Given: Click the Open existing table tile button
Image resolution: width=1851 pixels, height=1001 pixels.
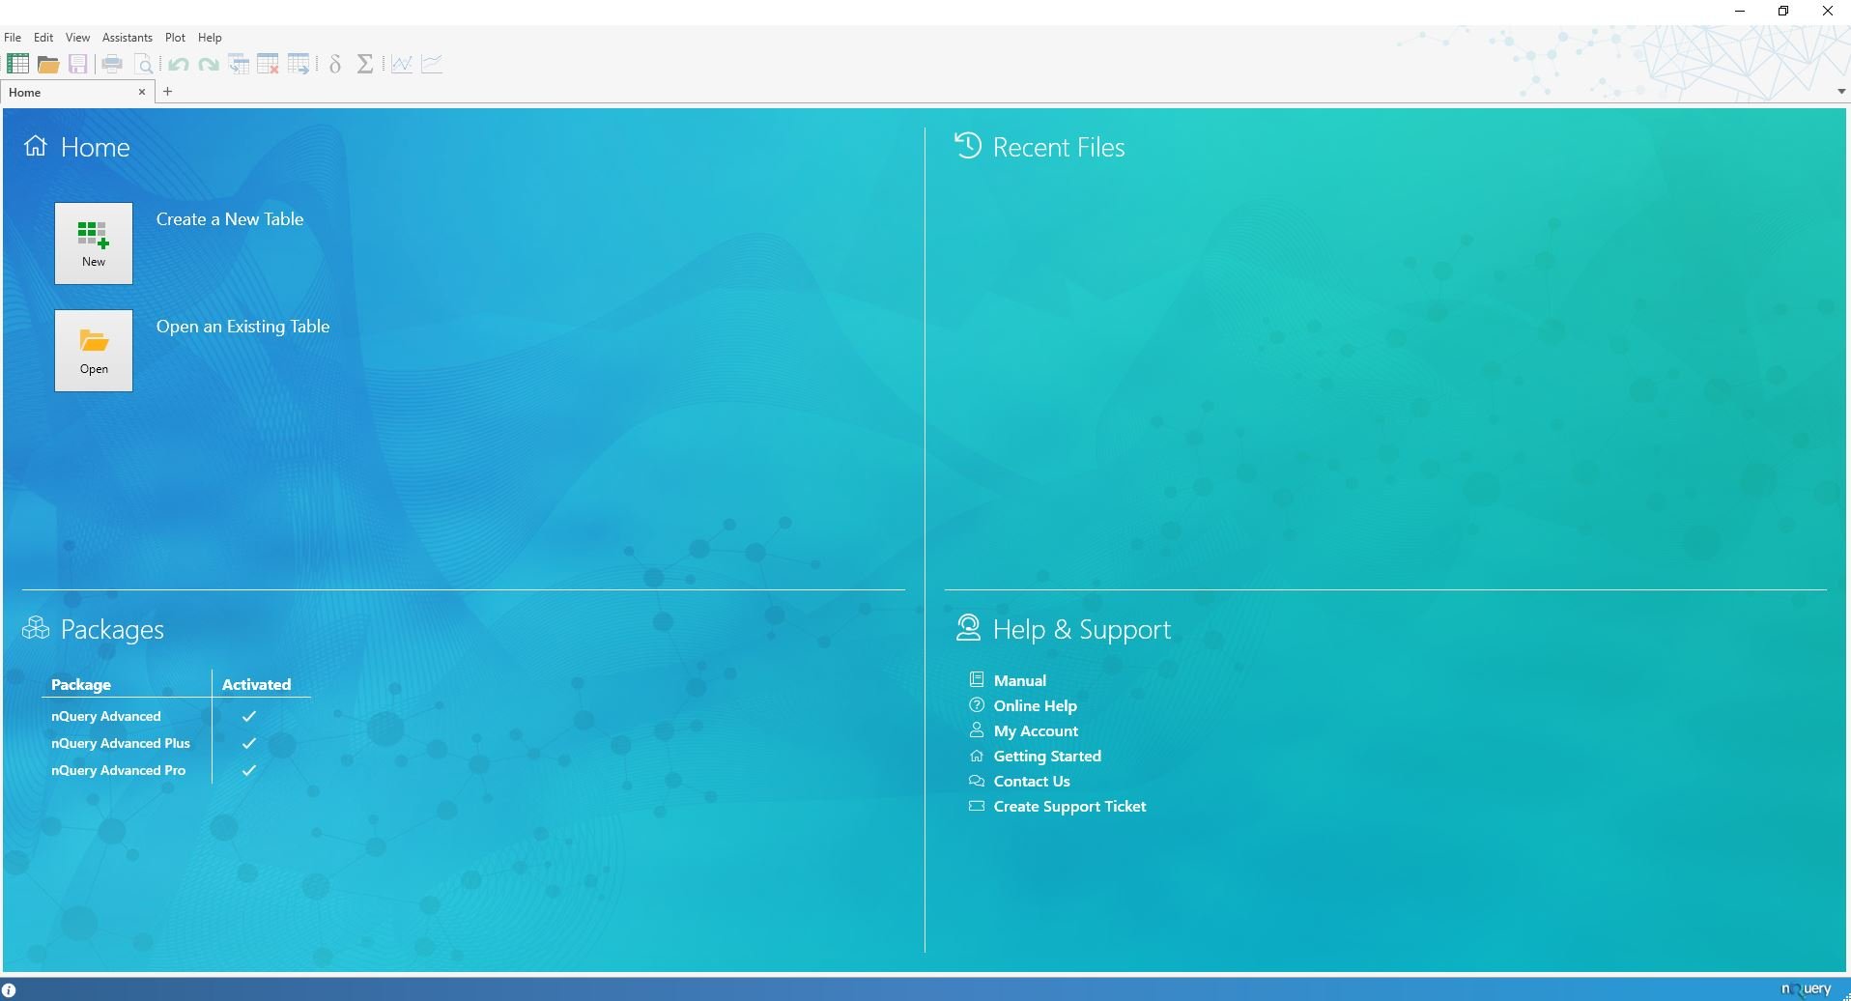Looking at the screenshot, I should 94,351.
